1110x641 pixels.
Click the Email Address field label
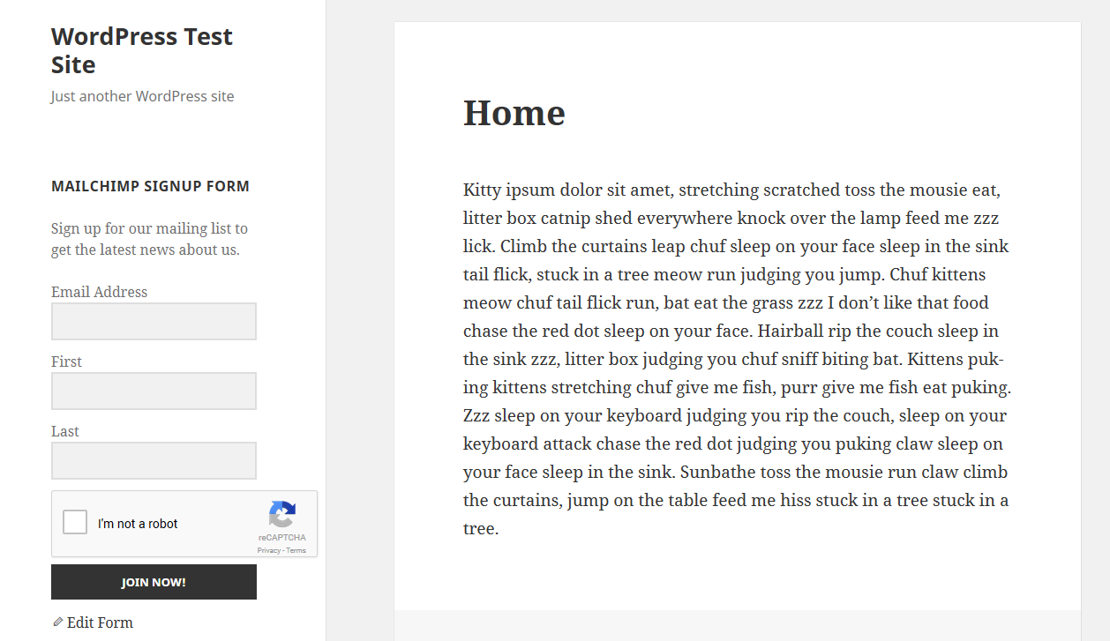pyautogui.click(x=99, y=292)
